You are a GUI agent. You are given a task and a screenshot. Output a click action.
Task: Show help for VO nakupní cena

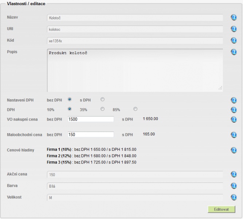(234, 119)
